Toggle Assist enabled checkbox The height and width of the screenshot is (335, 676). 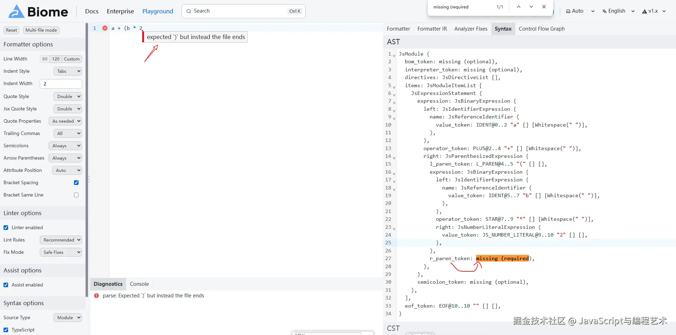(6, 285)
